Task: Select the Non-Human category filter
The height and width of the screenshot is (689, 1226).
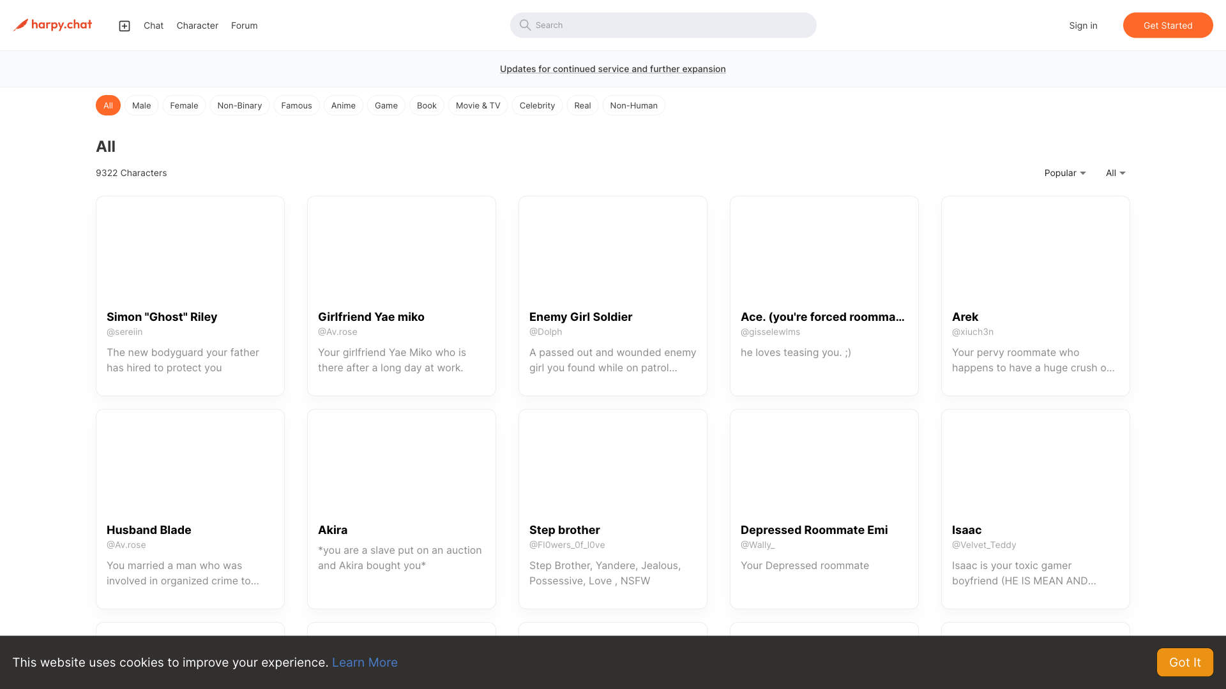Action: [633, 105]
